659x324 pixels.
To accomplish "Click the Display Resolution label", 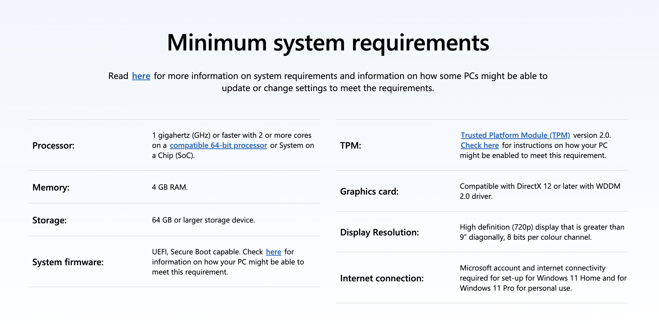I will [379, 232].
